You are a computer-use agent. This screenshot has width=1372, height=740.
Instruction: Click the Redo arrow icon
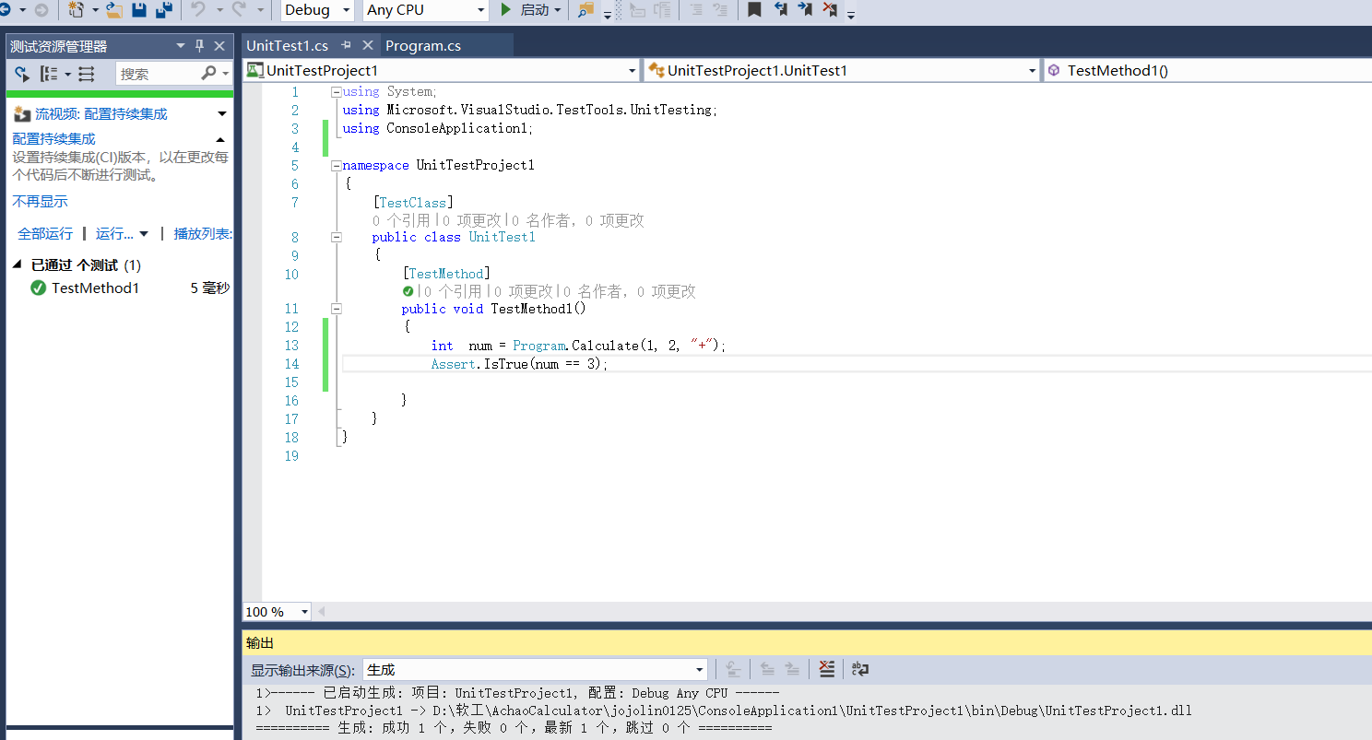click(238, 10)
